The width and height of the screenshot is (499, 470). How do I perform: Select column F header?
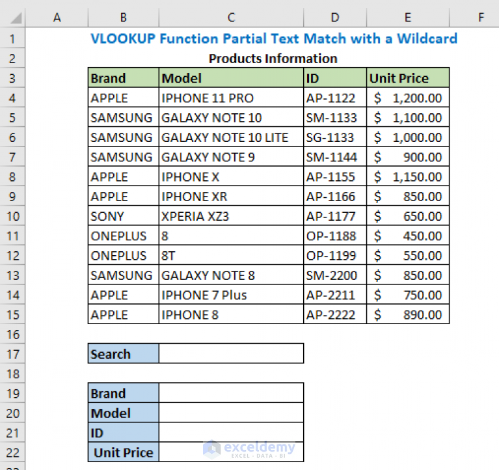pyautogui.click(x=474, y=17)
